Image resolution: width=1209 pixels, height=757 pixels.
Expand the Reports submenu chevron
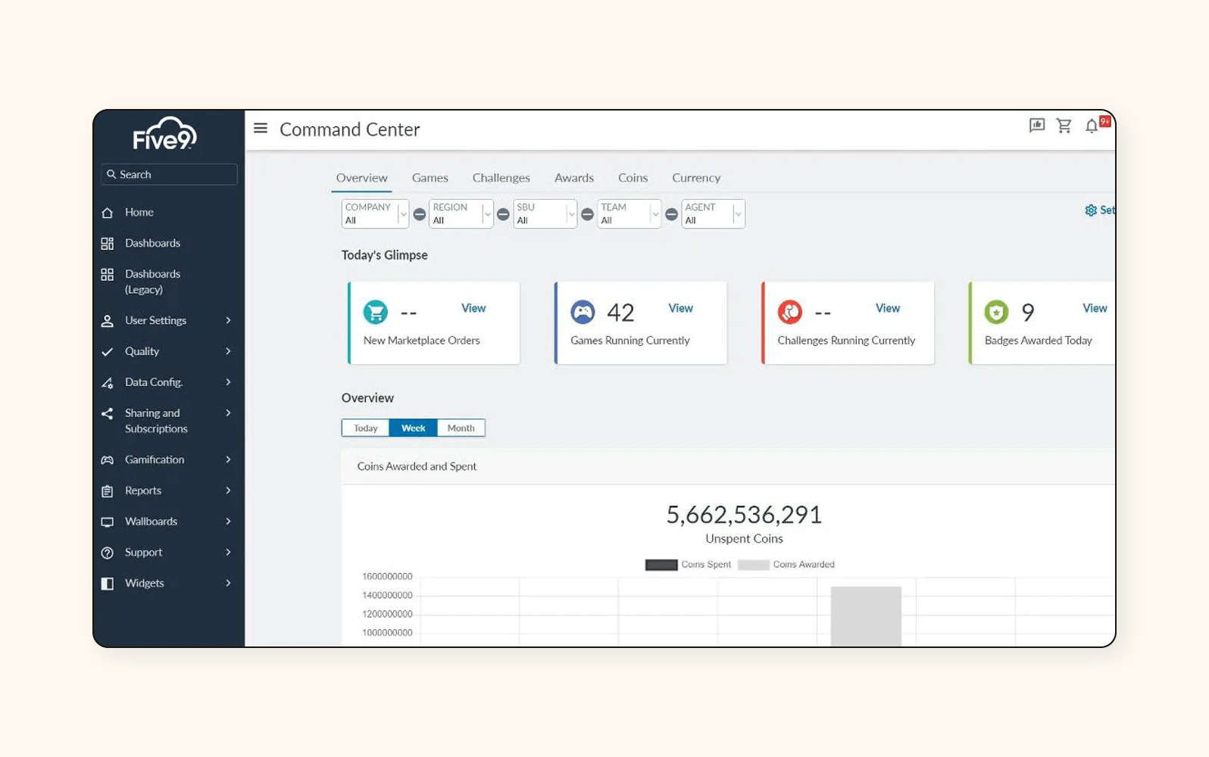click(x=228, y=491)
